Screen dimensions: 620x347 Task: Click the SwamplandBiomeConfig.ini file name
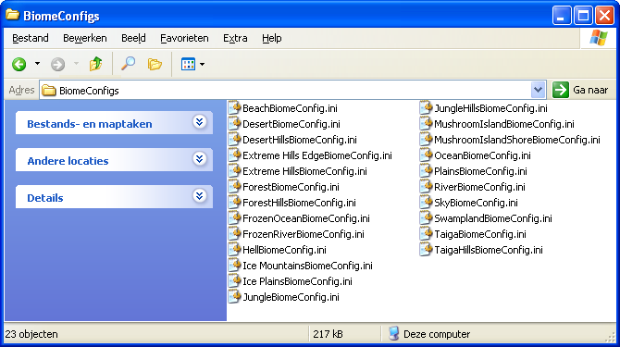tap(493, 218)
